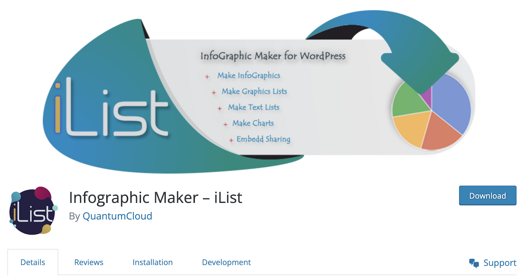Switch to the Reviews tab

(x=89, y=262)
